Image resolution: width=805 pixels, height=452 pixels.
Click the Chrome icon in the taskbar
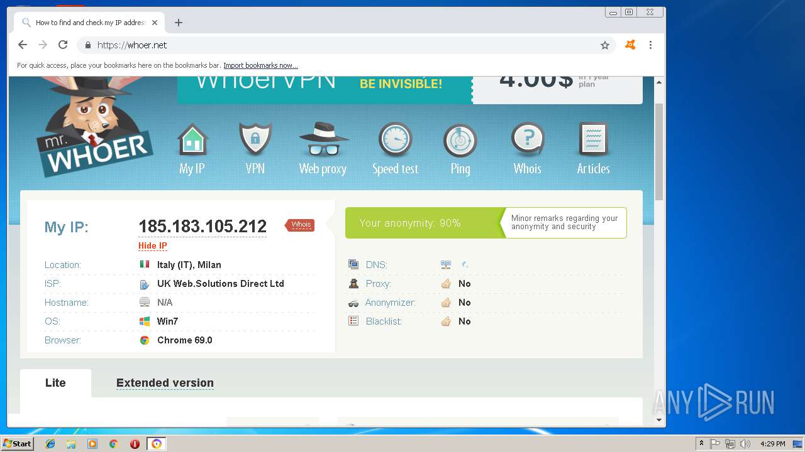[114, 444]
